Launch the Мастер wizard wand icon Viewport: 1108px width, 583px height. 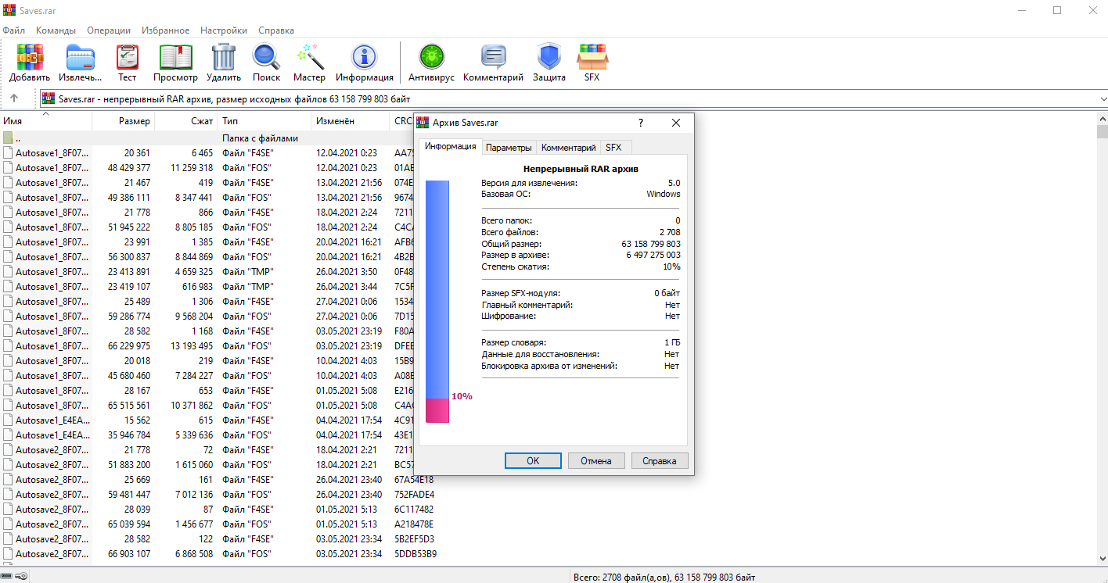point(309,59)
